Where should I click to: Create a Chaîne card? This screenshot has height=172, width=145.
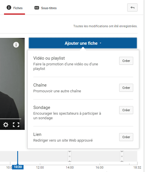coord(126,88)
